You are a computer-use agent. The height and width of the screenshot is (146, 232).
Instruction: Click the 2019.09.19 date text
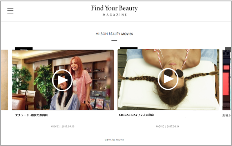click(x=68, y=126)
